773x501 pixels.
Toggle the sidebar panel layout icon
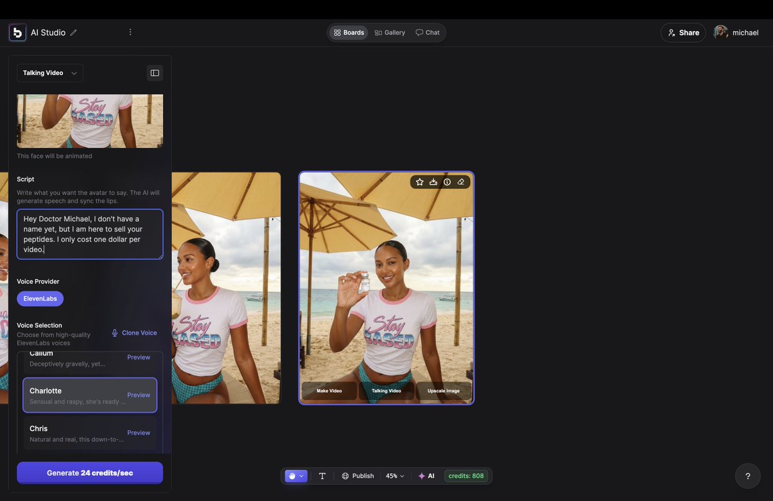click(155, 73)
